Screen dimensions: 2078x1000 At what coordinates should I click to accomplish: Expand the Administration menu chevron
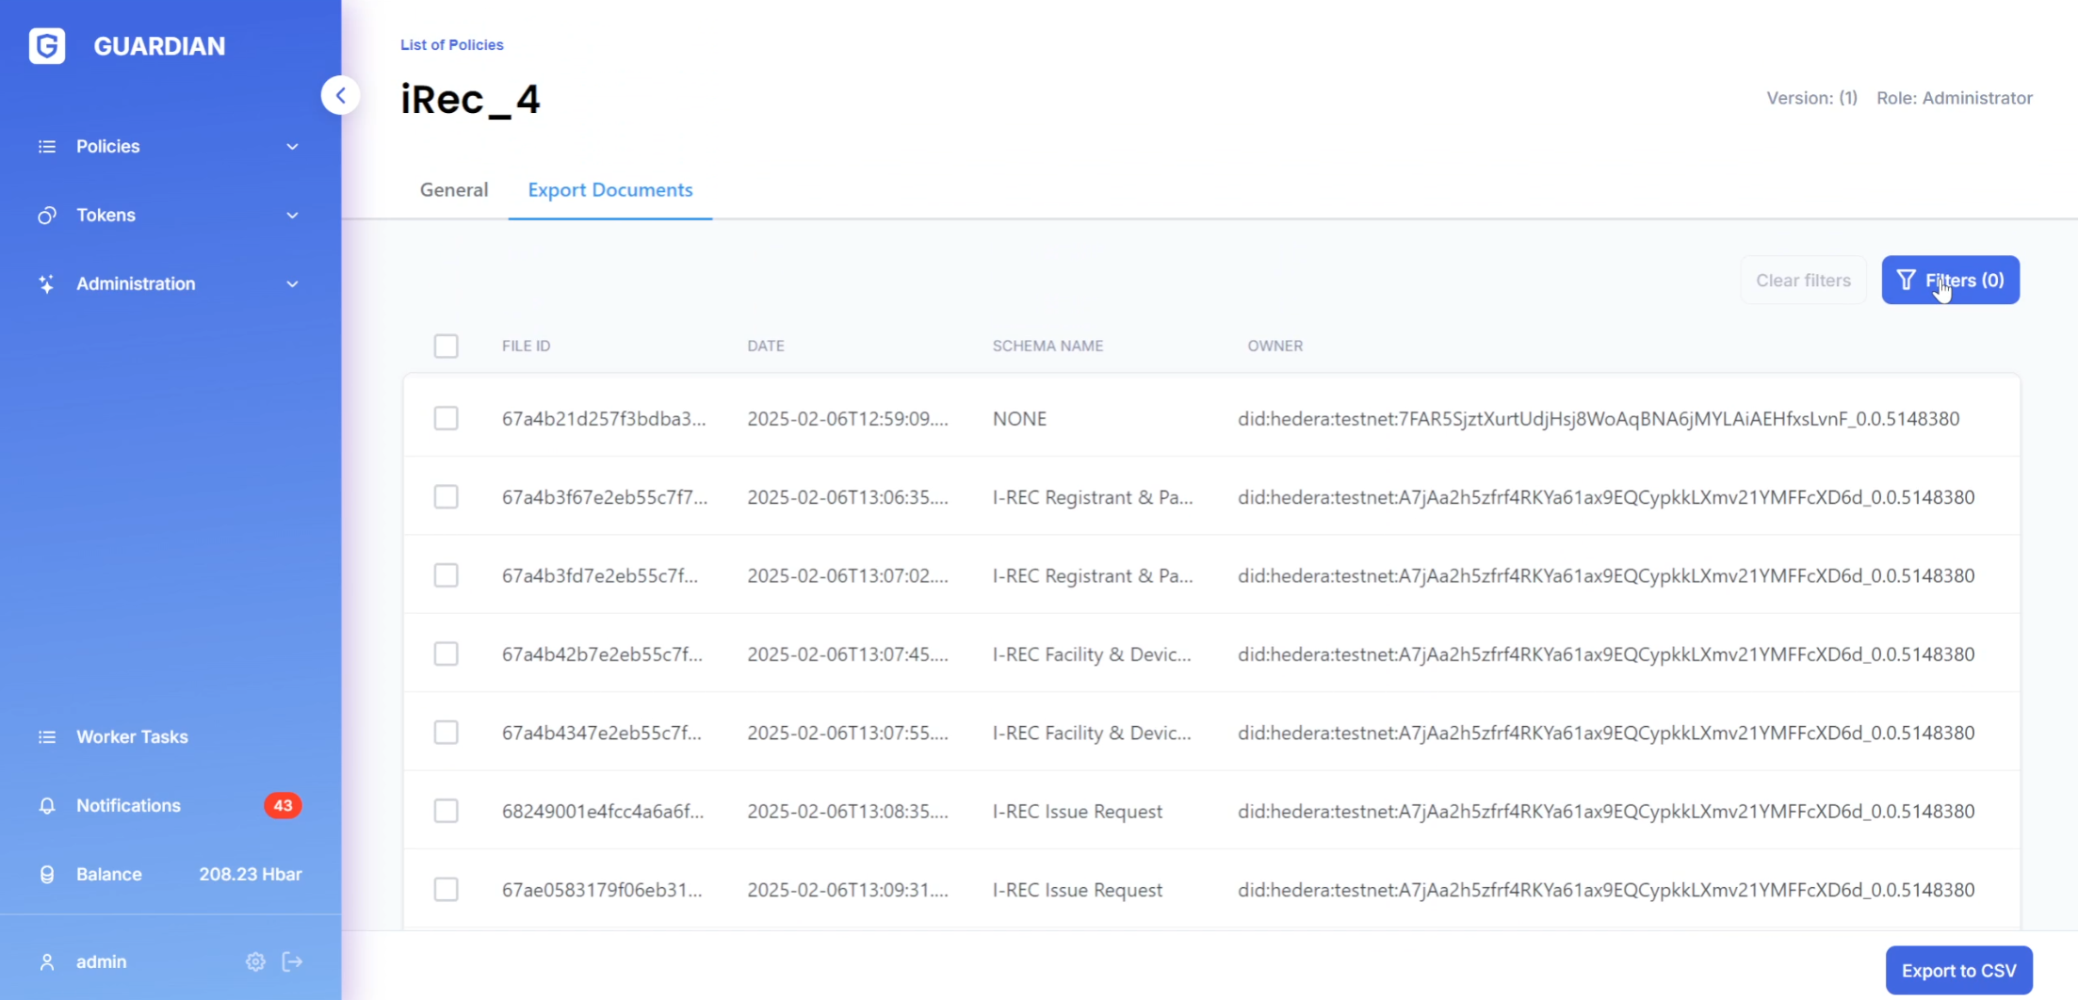pos(292,284)
